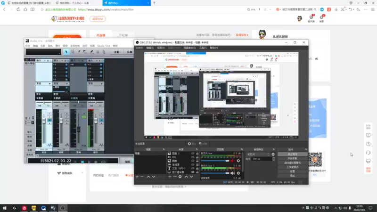Open gear settings of second audio mixer track
The height and width of the screenshot is (212, 377).
coord(238,173)
